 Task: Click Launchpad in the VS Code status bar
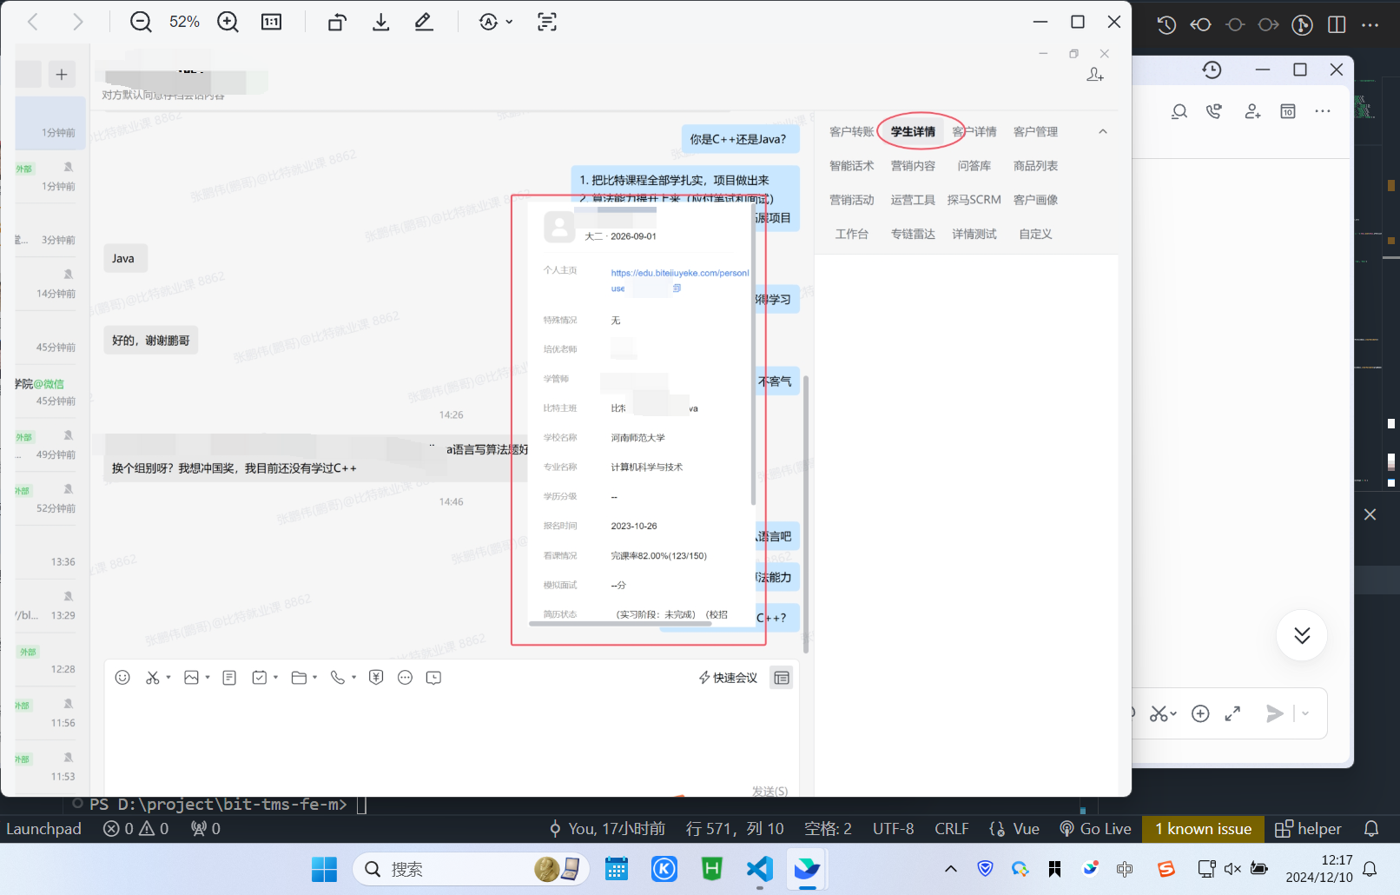[x=43, y=829]
